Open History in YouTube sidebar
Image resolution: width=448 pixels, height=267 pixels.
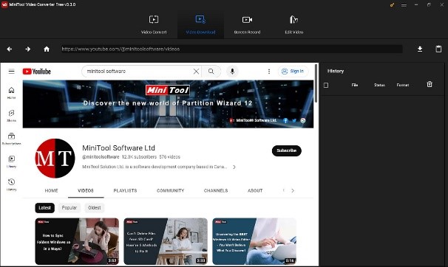click(x=11, y=184)
